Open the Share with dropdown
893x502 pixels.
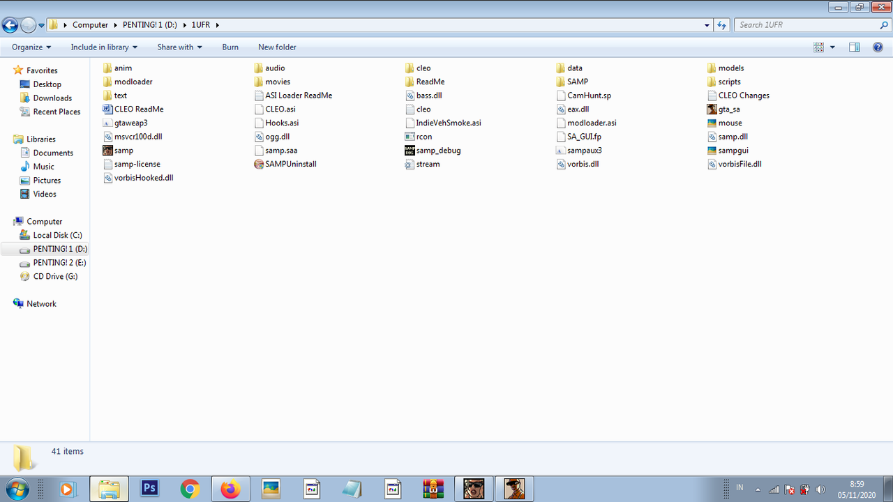pyautogui.click(x=179, y=47)
